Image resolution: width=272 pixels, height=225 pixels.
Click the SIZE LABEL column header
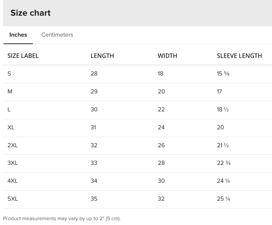click(x=23, y=56)
